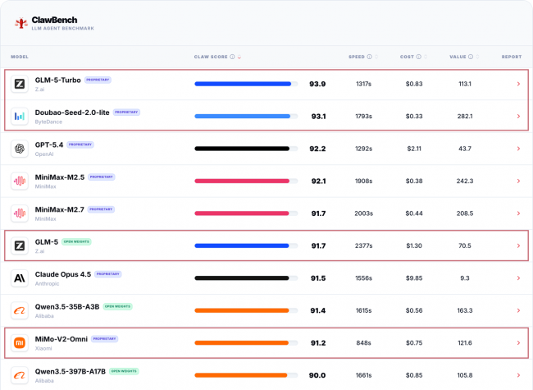The width and height of the screenshot is (533, 390).
Task: Click the MiniMax-M2.5 waveform icon
Action: click(x=20, y=181)
